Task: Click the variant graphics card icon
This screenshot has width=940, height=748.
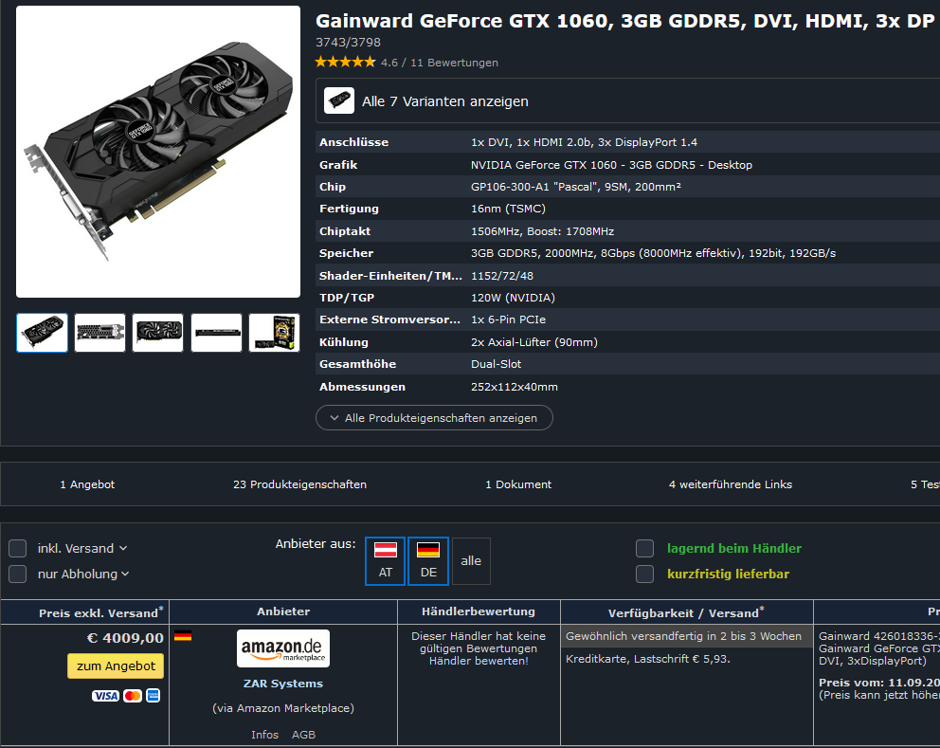Action: 338,100
